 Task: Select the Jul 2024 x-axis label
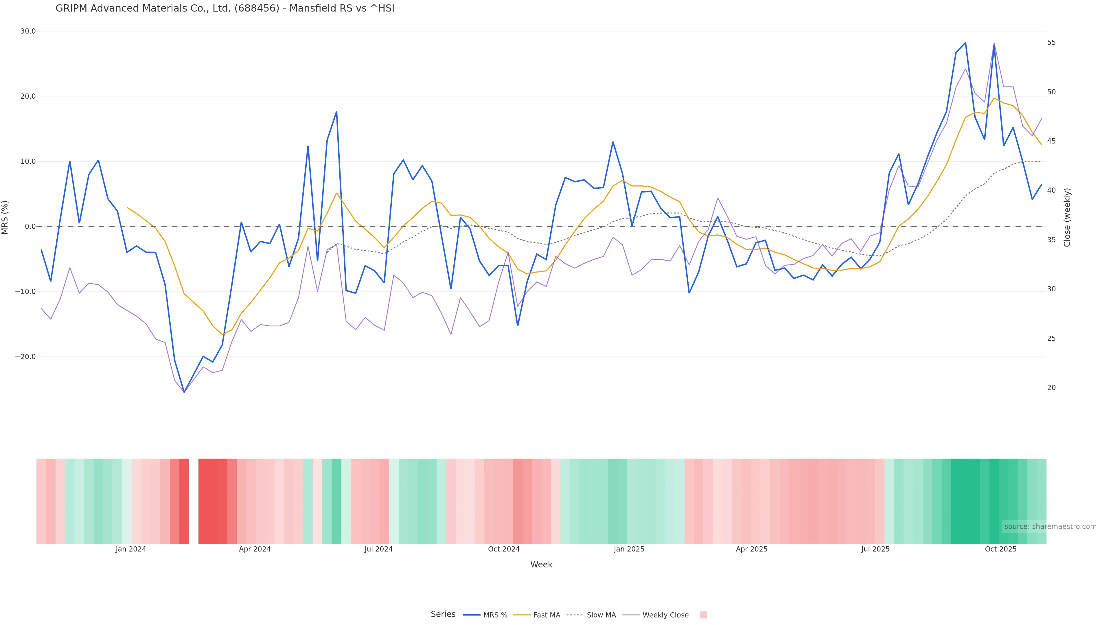coord(378,549)
